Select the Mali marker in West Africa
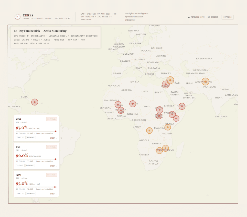This screenshot has height=217, width=247. pyautogui.click(x=118, y=104)
